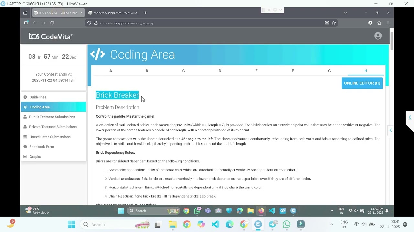Select the TCS CodeVita Coding Arena tab

tap(58, 13)
